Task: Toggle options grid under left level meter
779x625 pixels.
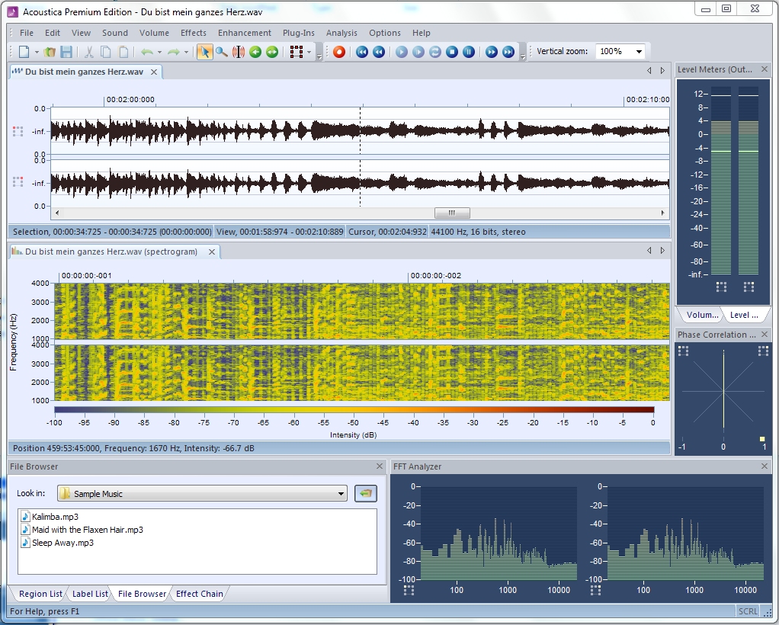Action: (x=721, y=287)
